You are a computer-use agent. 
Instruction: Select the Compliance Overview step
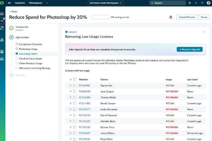31,44
